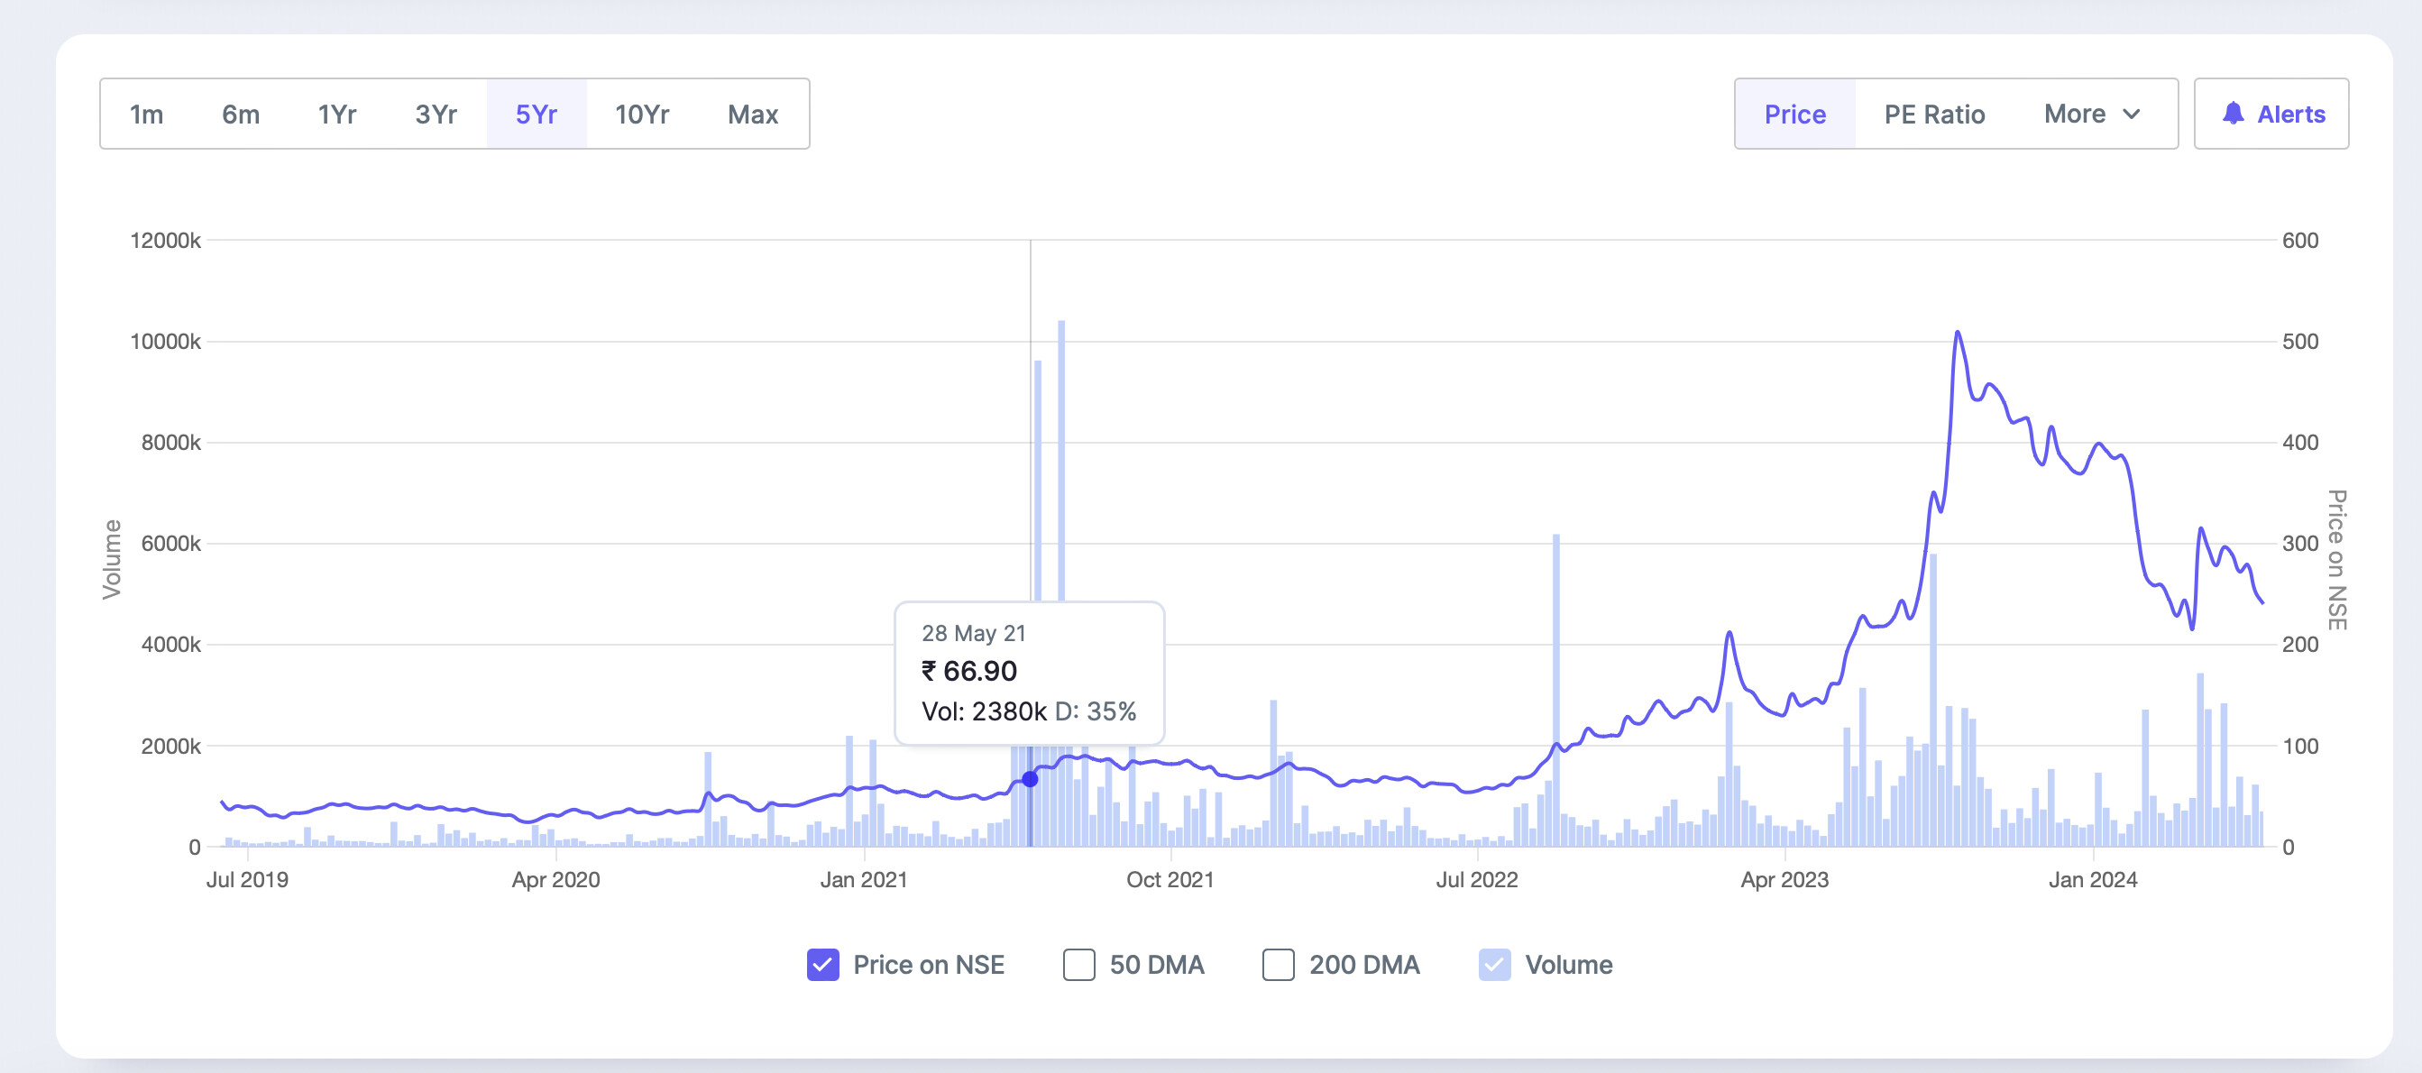
Task: Show the Max time range
Action: tap(752, 114)
